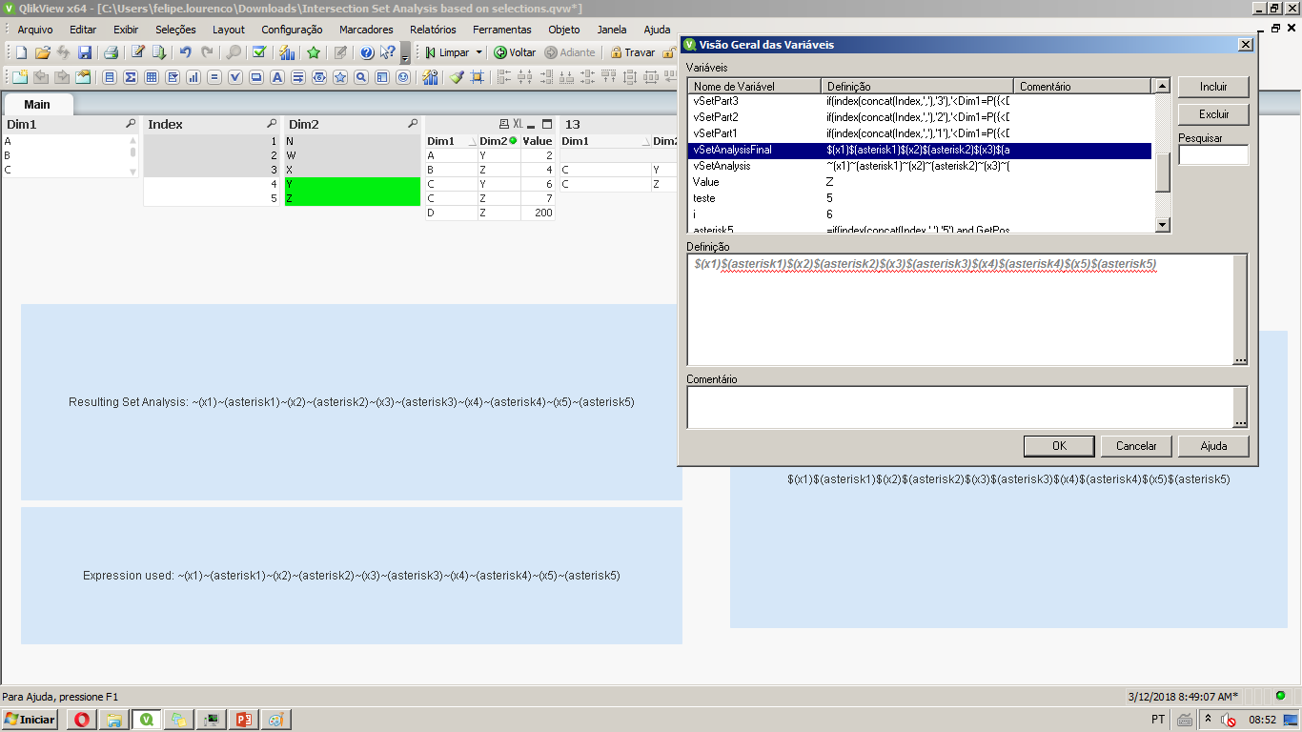Open the file explorer taskbar icon

click(x=113, y=720)
